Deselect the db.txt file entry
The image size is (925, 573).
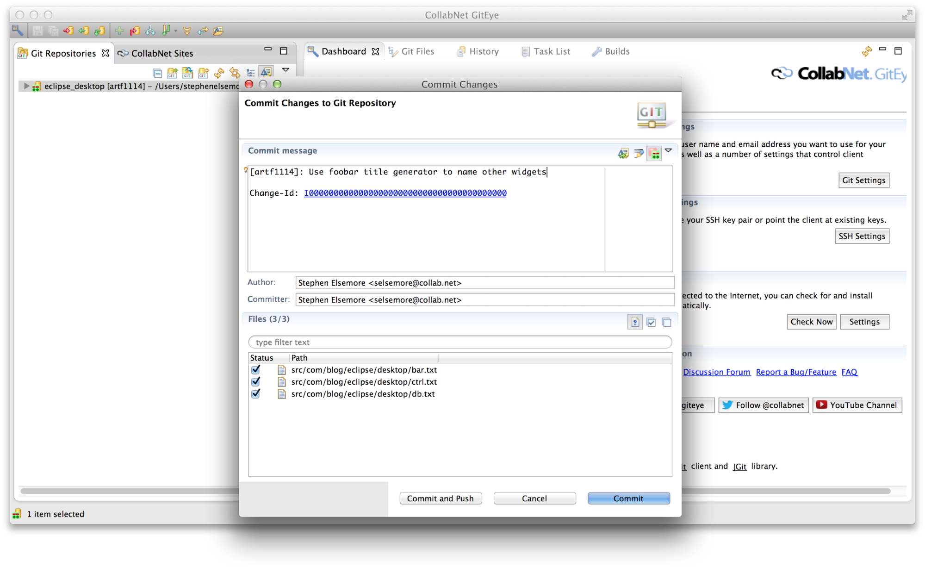256,394
